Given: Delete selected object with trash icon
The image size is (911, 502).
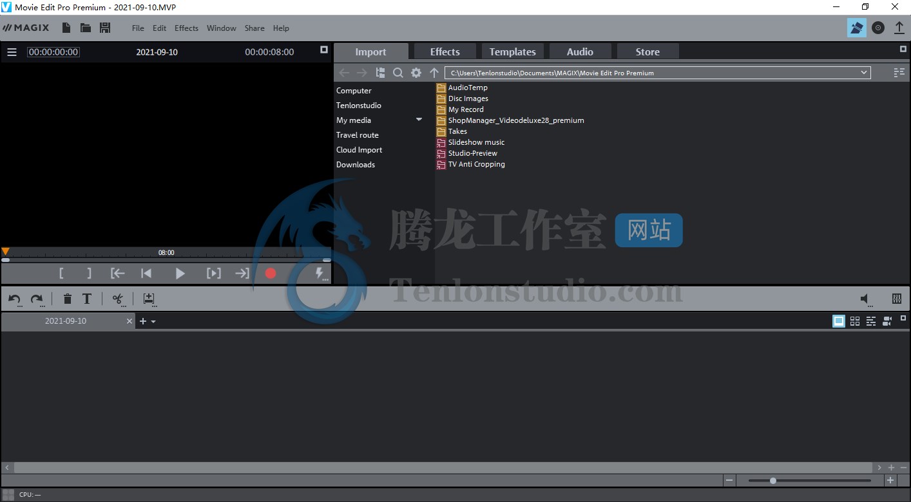Looking at the screenshot, I should 67,299.
